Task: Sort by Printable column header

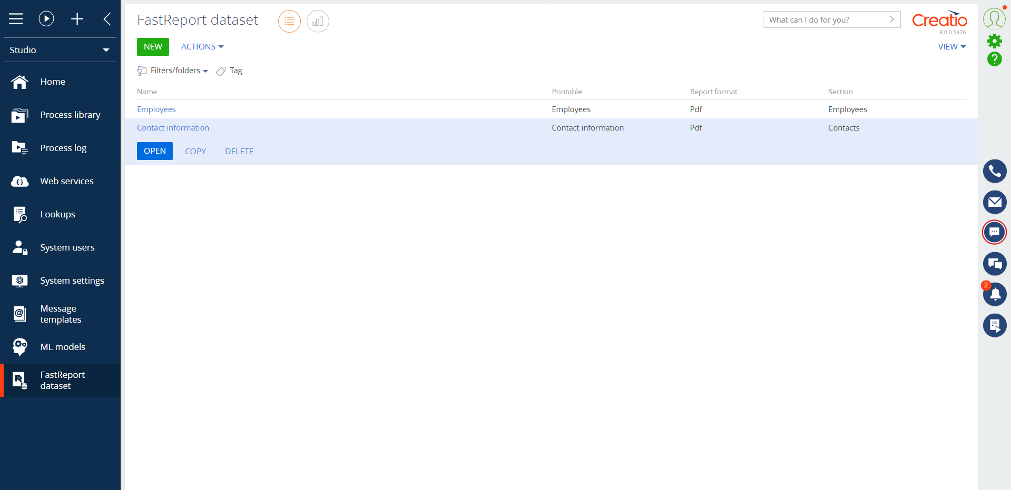Action: tap(567, 92)
